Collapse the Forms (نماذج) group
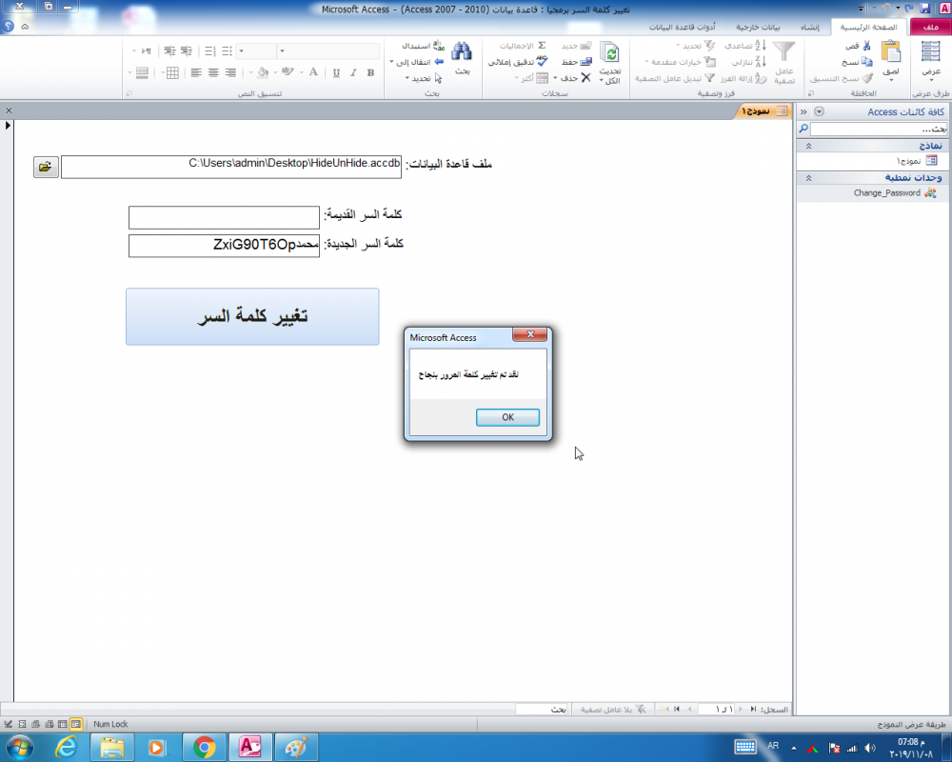The width and height of the screenshot is (952, 762). [x=808, y=146]
